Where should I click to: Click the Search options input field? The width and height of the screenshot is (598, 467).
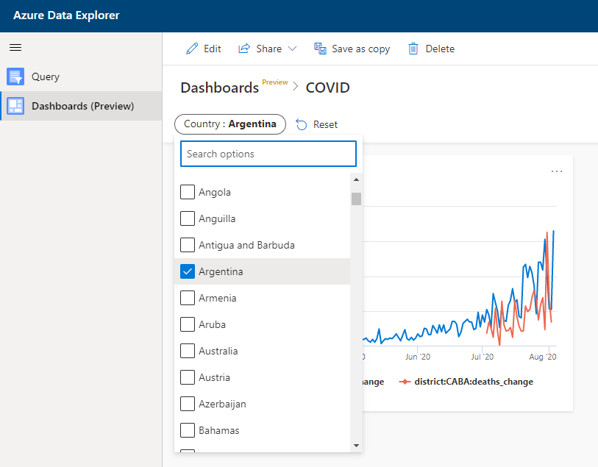coord(268,154)
